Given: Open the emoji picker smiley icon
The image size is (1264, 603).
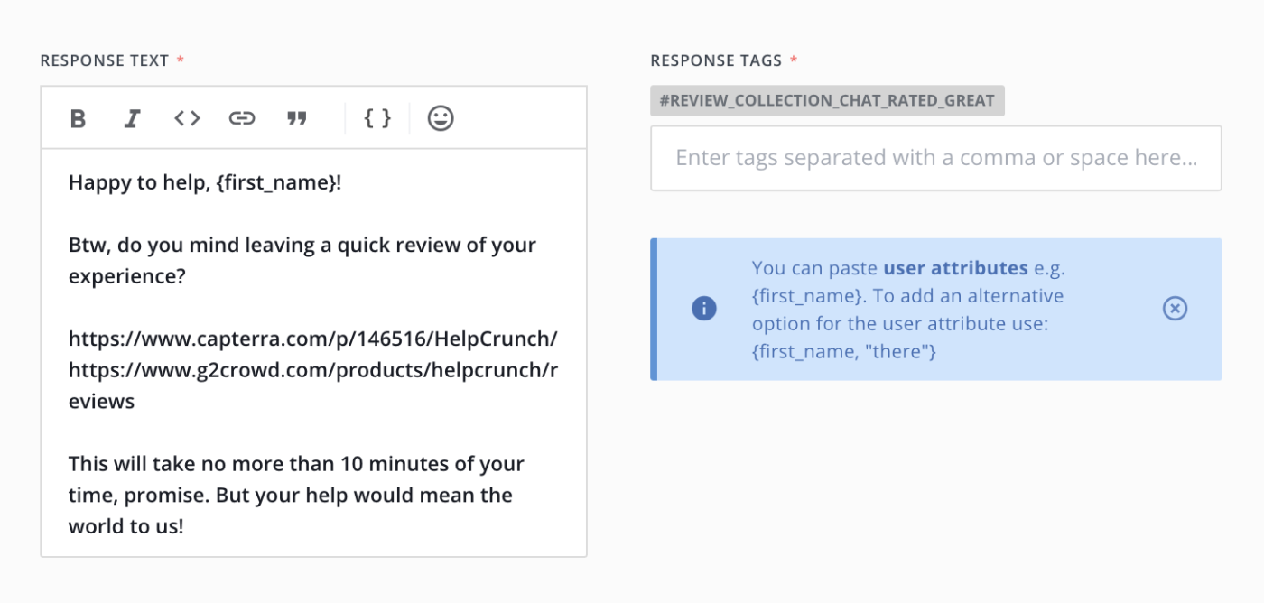Looking at the screenshot, I should (441, 118).
